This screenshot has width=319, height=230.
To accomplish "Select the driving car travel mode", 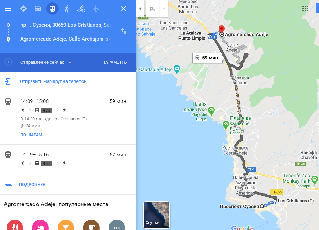I will click(x=38, y=9).
